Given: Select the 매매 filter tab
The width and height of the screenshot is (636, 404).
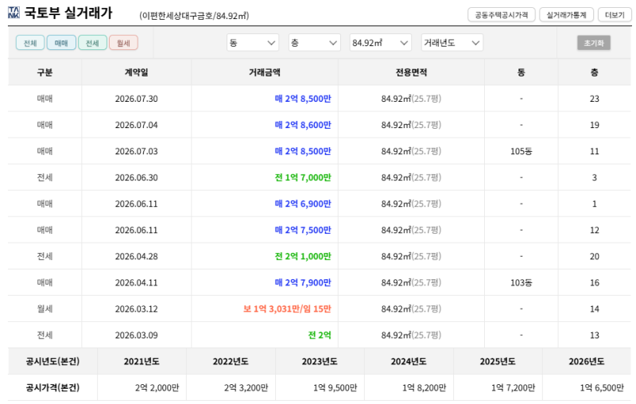Looking at the screenshot, I should (61, 43).
